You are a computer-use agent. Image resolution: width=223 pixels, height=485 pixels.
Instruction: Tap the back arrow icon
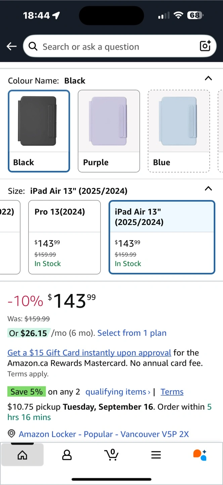[11, 46]
